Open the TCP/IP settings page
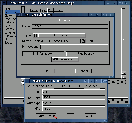The width and height of the screenshot is (132, 123). pos(9,26)
